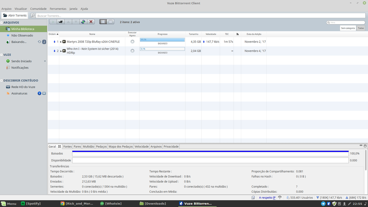368x207 pixels.
Task: Open the Baixando downloads list
Action: pyautogui.click(x=19, y=42)
